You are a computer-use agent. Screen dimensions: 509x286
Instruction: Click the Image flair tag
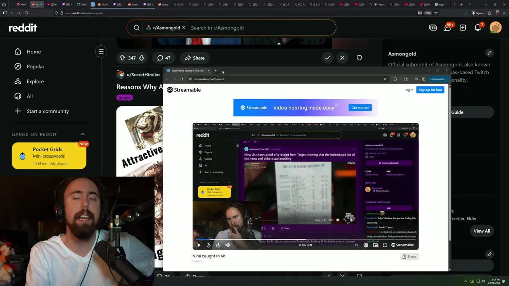tap(124, 98)
